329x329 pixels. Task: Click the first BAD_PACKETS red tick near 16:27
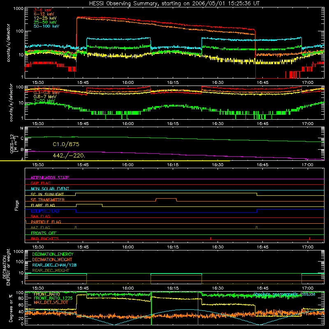pos(211,239)
